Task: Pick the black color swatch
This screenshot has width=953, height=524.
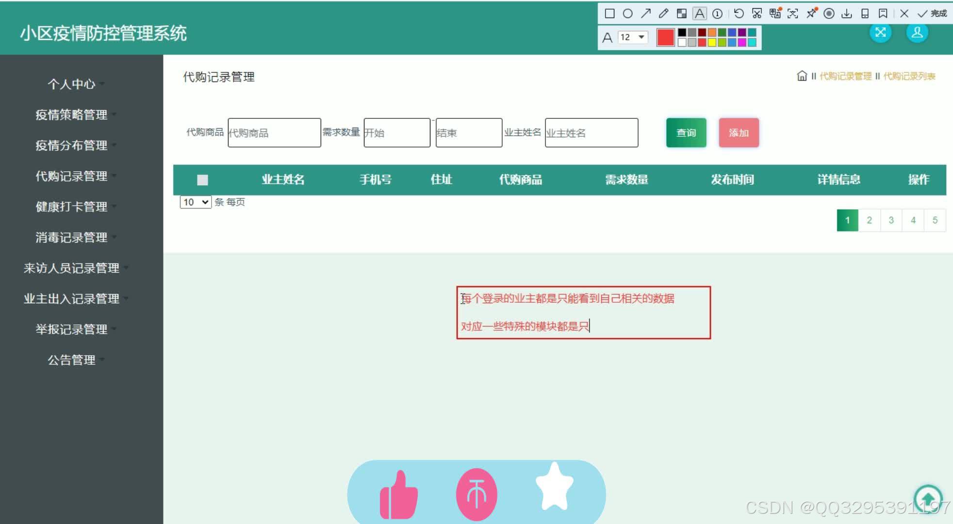Action: 682,33
